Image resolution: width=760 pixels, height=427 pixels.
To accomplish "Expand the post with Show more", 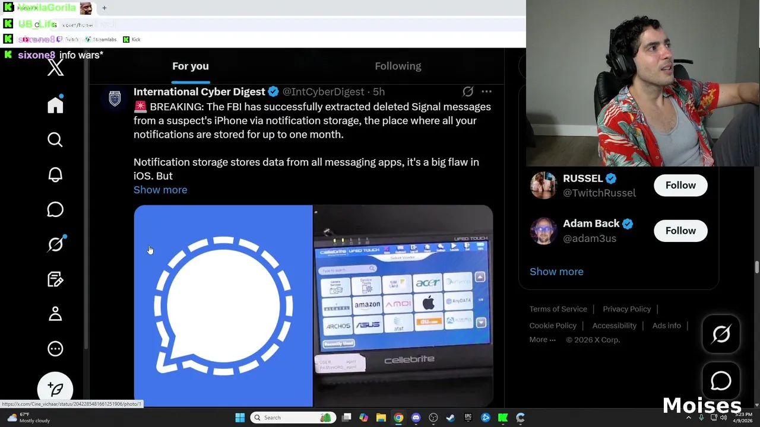I will click(160, 190).
